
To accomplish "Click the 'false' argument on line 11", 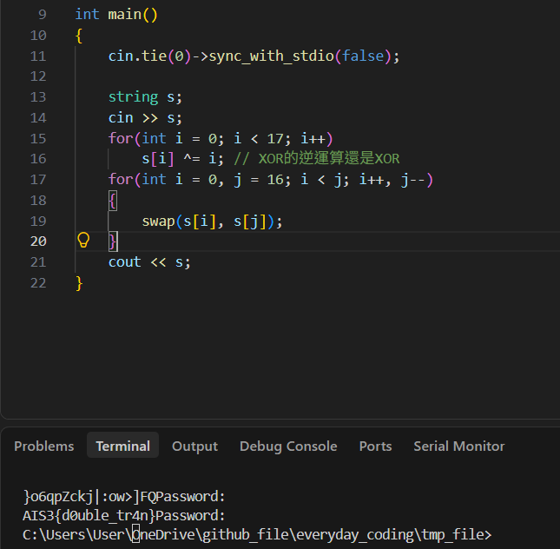I will tap(363, 56).
